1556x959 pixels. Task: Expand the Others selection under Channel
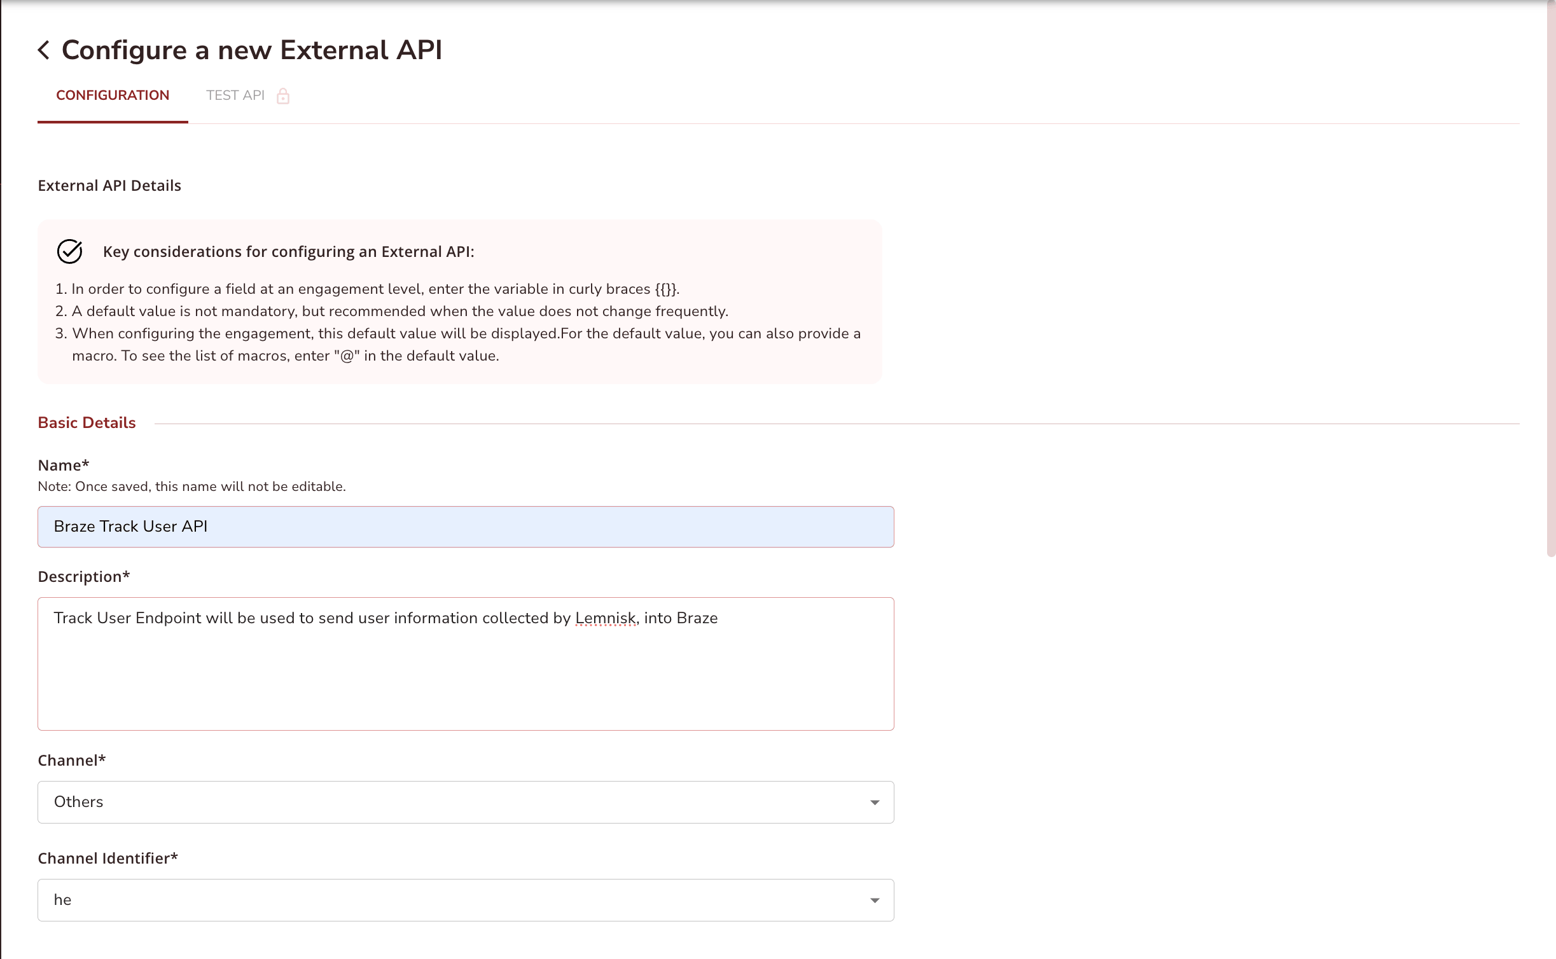point(875,802)
